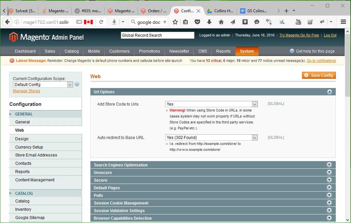Open a new browser tab with plus icon

(x=286, y=11)
